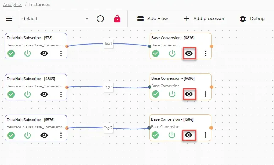The width and height of the screenshot is (274, 165).
Task: Select the Base Conversion - [6826] title
Action: tap(173, 38)
